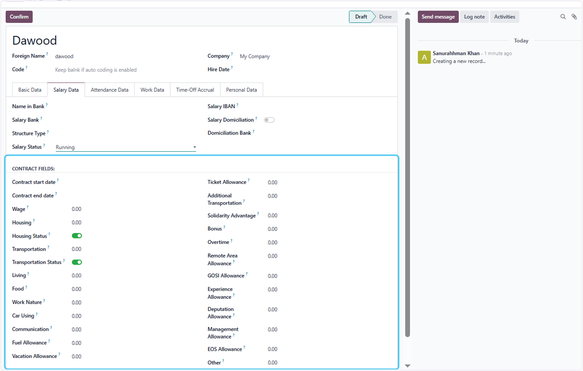583x371 pixels.
Task: Click the Management Allowance amount field
Action: (329, 330)
